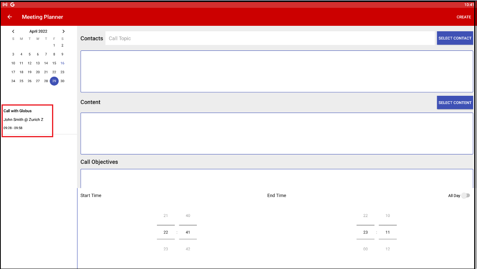The image size is (477, 269).
Task: Set end minute to 10
Action: [387, 215]
